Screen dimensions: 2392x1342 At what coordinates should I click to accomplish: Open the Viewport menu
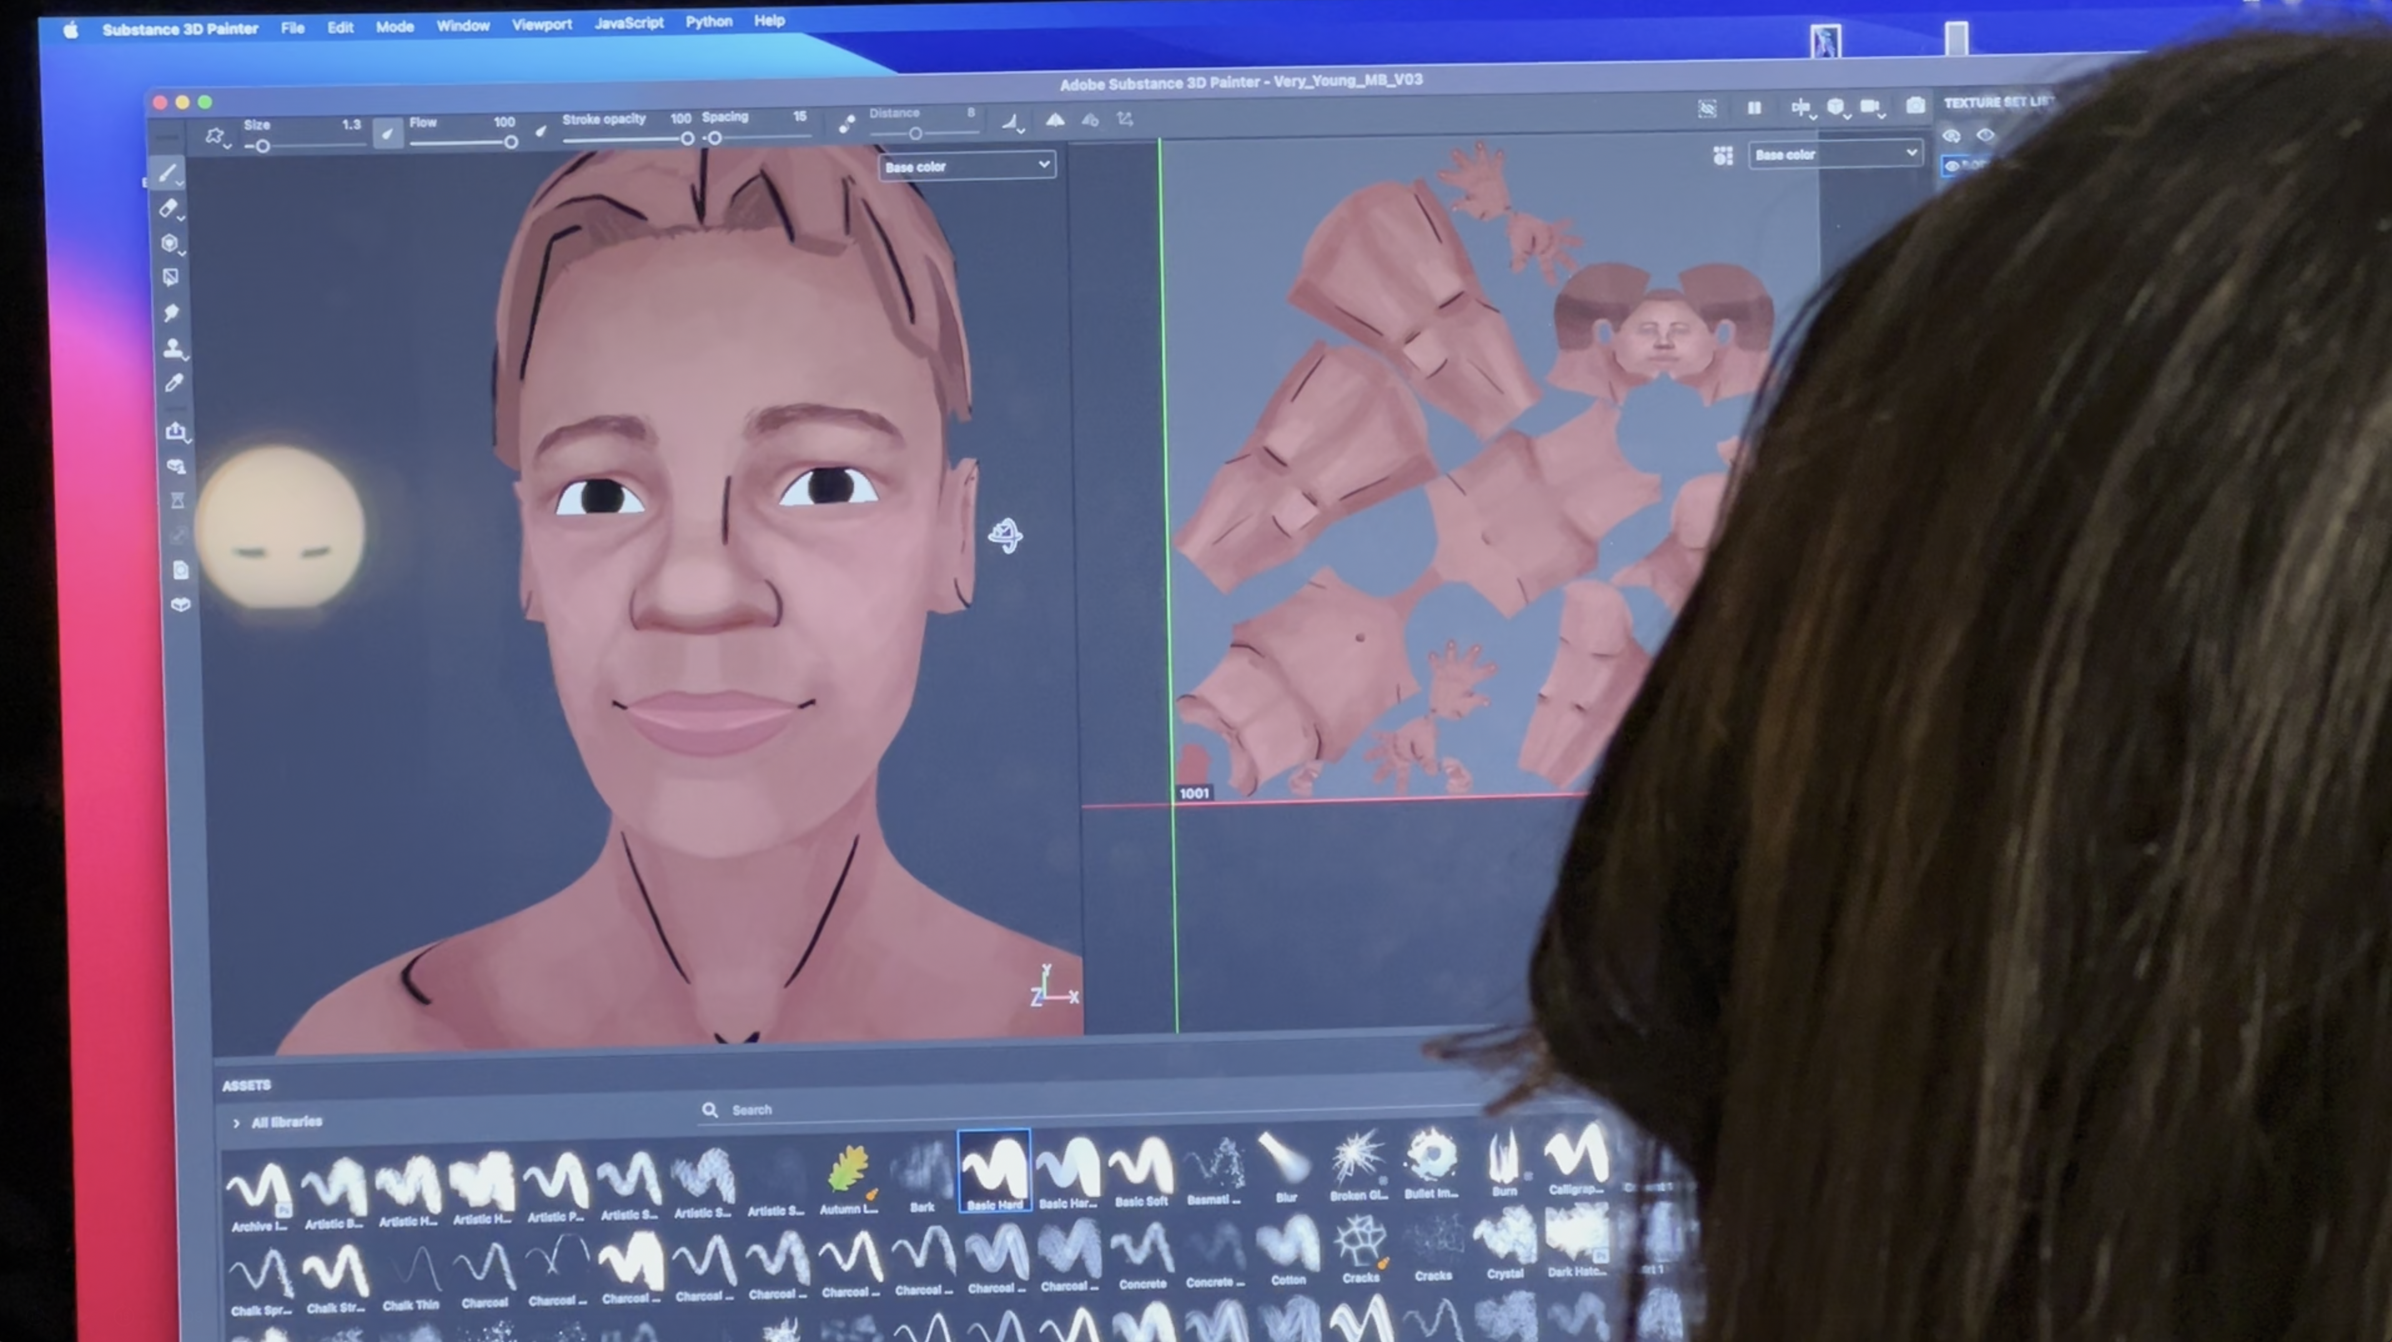(x=541, y=24)
